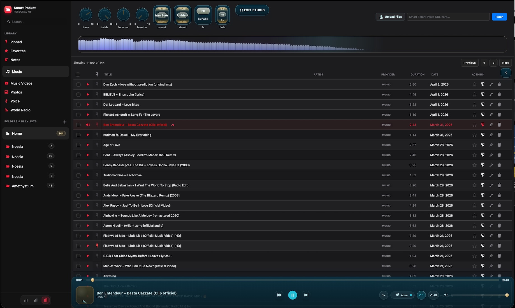Click the trash icon for Belle And Sebastian
The image size is (515, 308).
499,185
